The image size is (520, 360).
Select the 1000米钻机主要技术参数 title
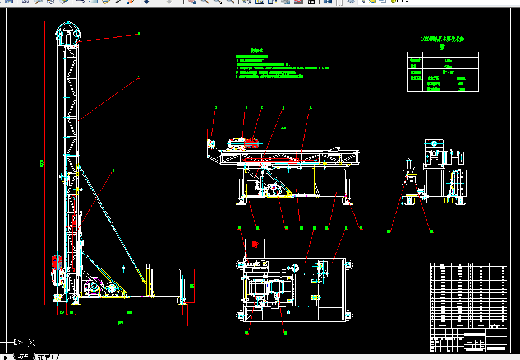click(x=443, y=43)
